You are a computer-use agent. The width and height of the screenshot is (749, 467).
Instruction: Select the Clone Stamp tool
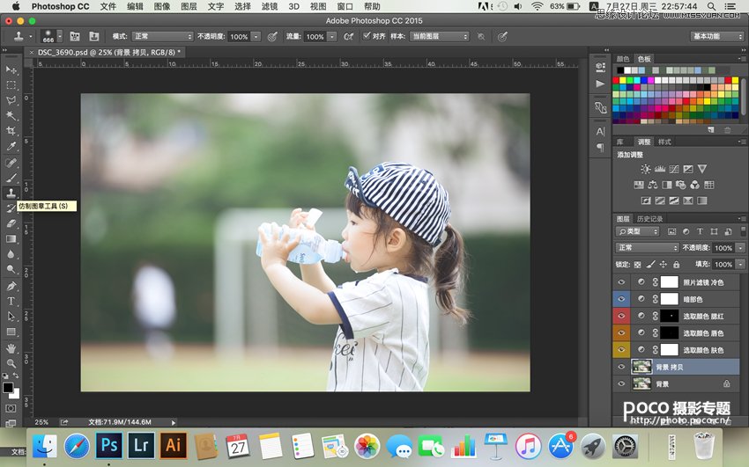click(11, 193)
